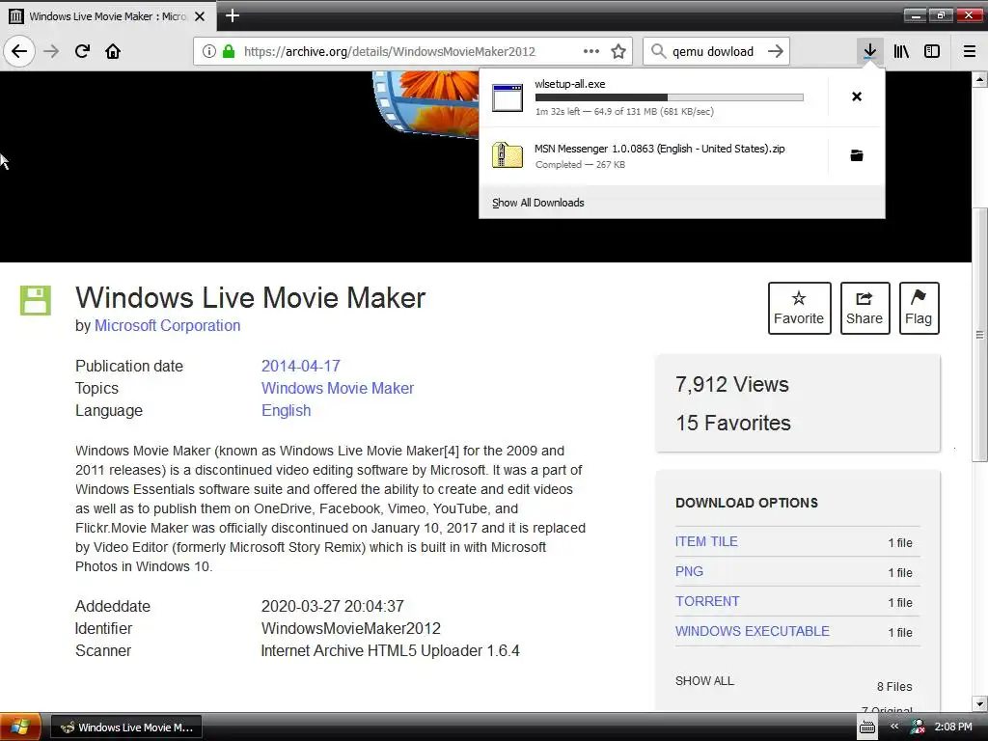Expand hidden system tray icons
The height and width of the screenshot is (741, 988).
click(x=893, y=727)
